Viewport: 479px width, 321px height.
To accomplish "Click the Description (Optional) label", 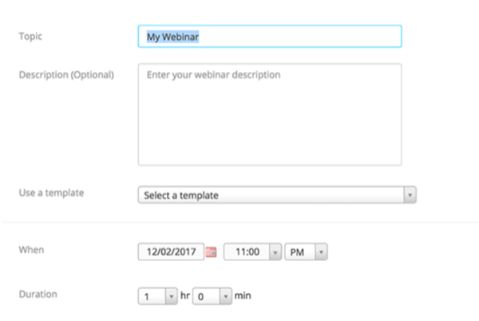I will pos(66,75).
